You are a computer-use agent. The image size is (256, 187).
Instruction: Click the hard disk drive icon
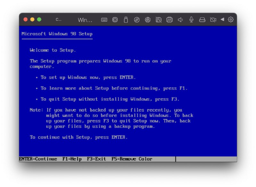click(202, 20)
